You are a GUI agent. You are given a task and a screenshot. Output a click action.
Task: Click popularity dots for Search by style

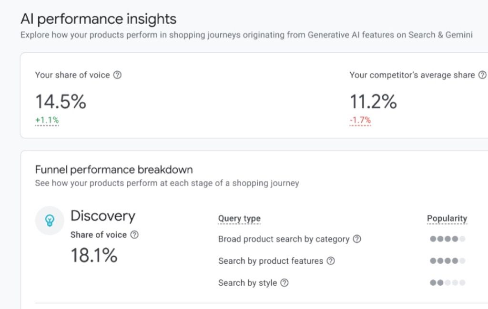pos(447,282)
